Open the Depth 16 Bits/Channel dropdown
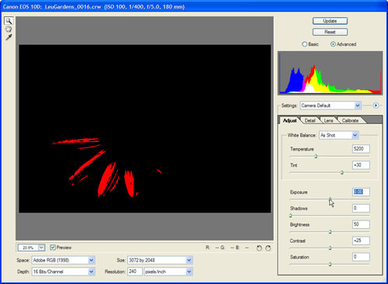The height and width of the screenshot is (284, 388). point(63,272)
